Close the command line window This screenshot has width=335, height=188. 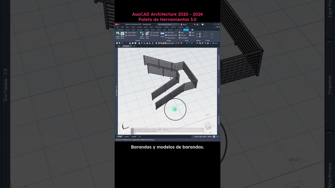132,131
